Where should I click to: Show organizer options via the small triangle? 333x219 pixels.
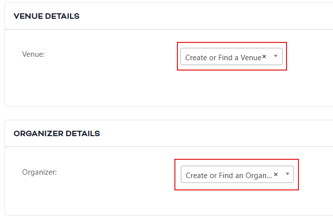[287, 174]
